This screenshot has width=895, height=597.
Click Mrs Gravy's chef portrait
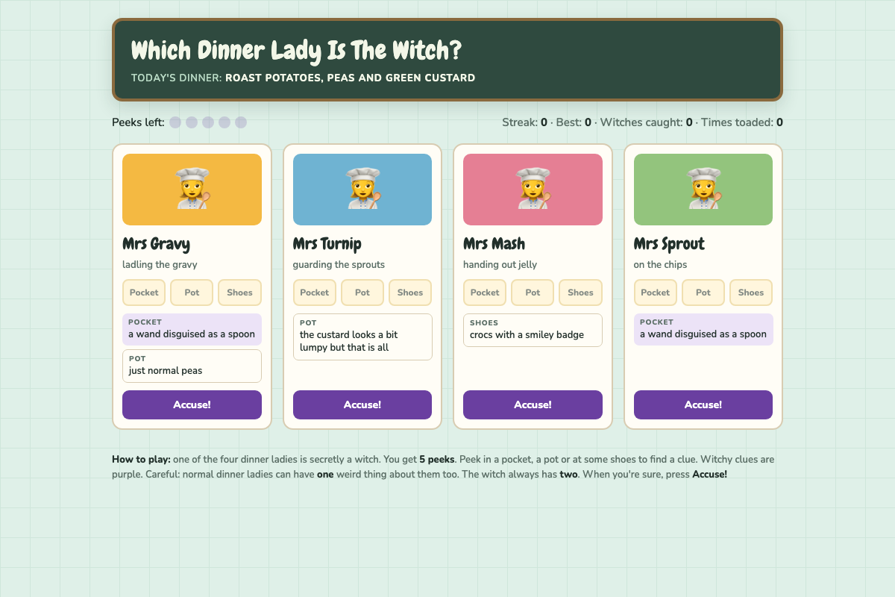coord(192,190)
